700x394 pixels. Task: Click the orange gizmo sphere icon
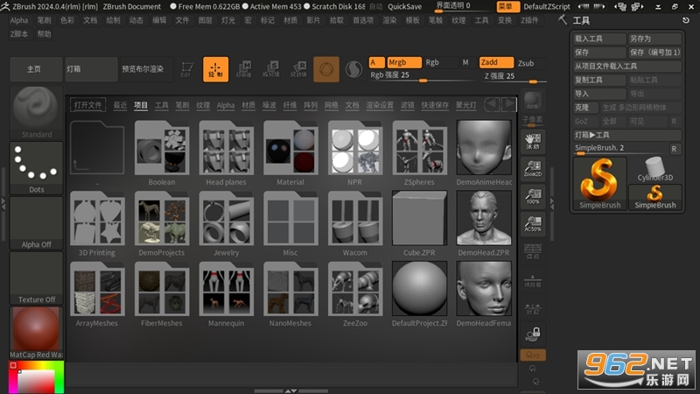click(326, 69)
